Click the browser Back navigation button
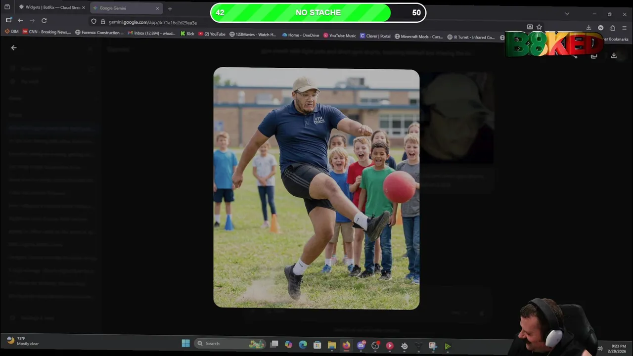 pos(20,20)
